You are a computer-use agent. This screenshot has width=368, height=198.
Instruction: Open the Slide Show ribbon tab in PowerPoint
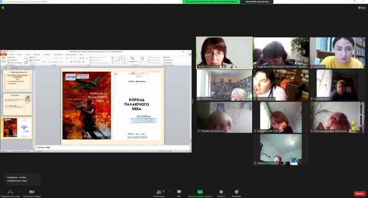[x=58, y=54]
